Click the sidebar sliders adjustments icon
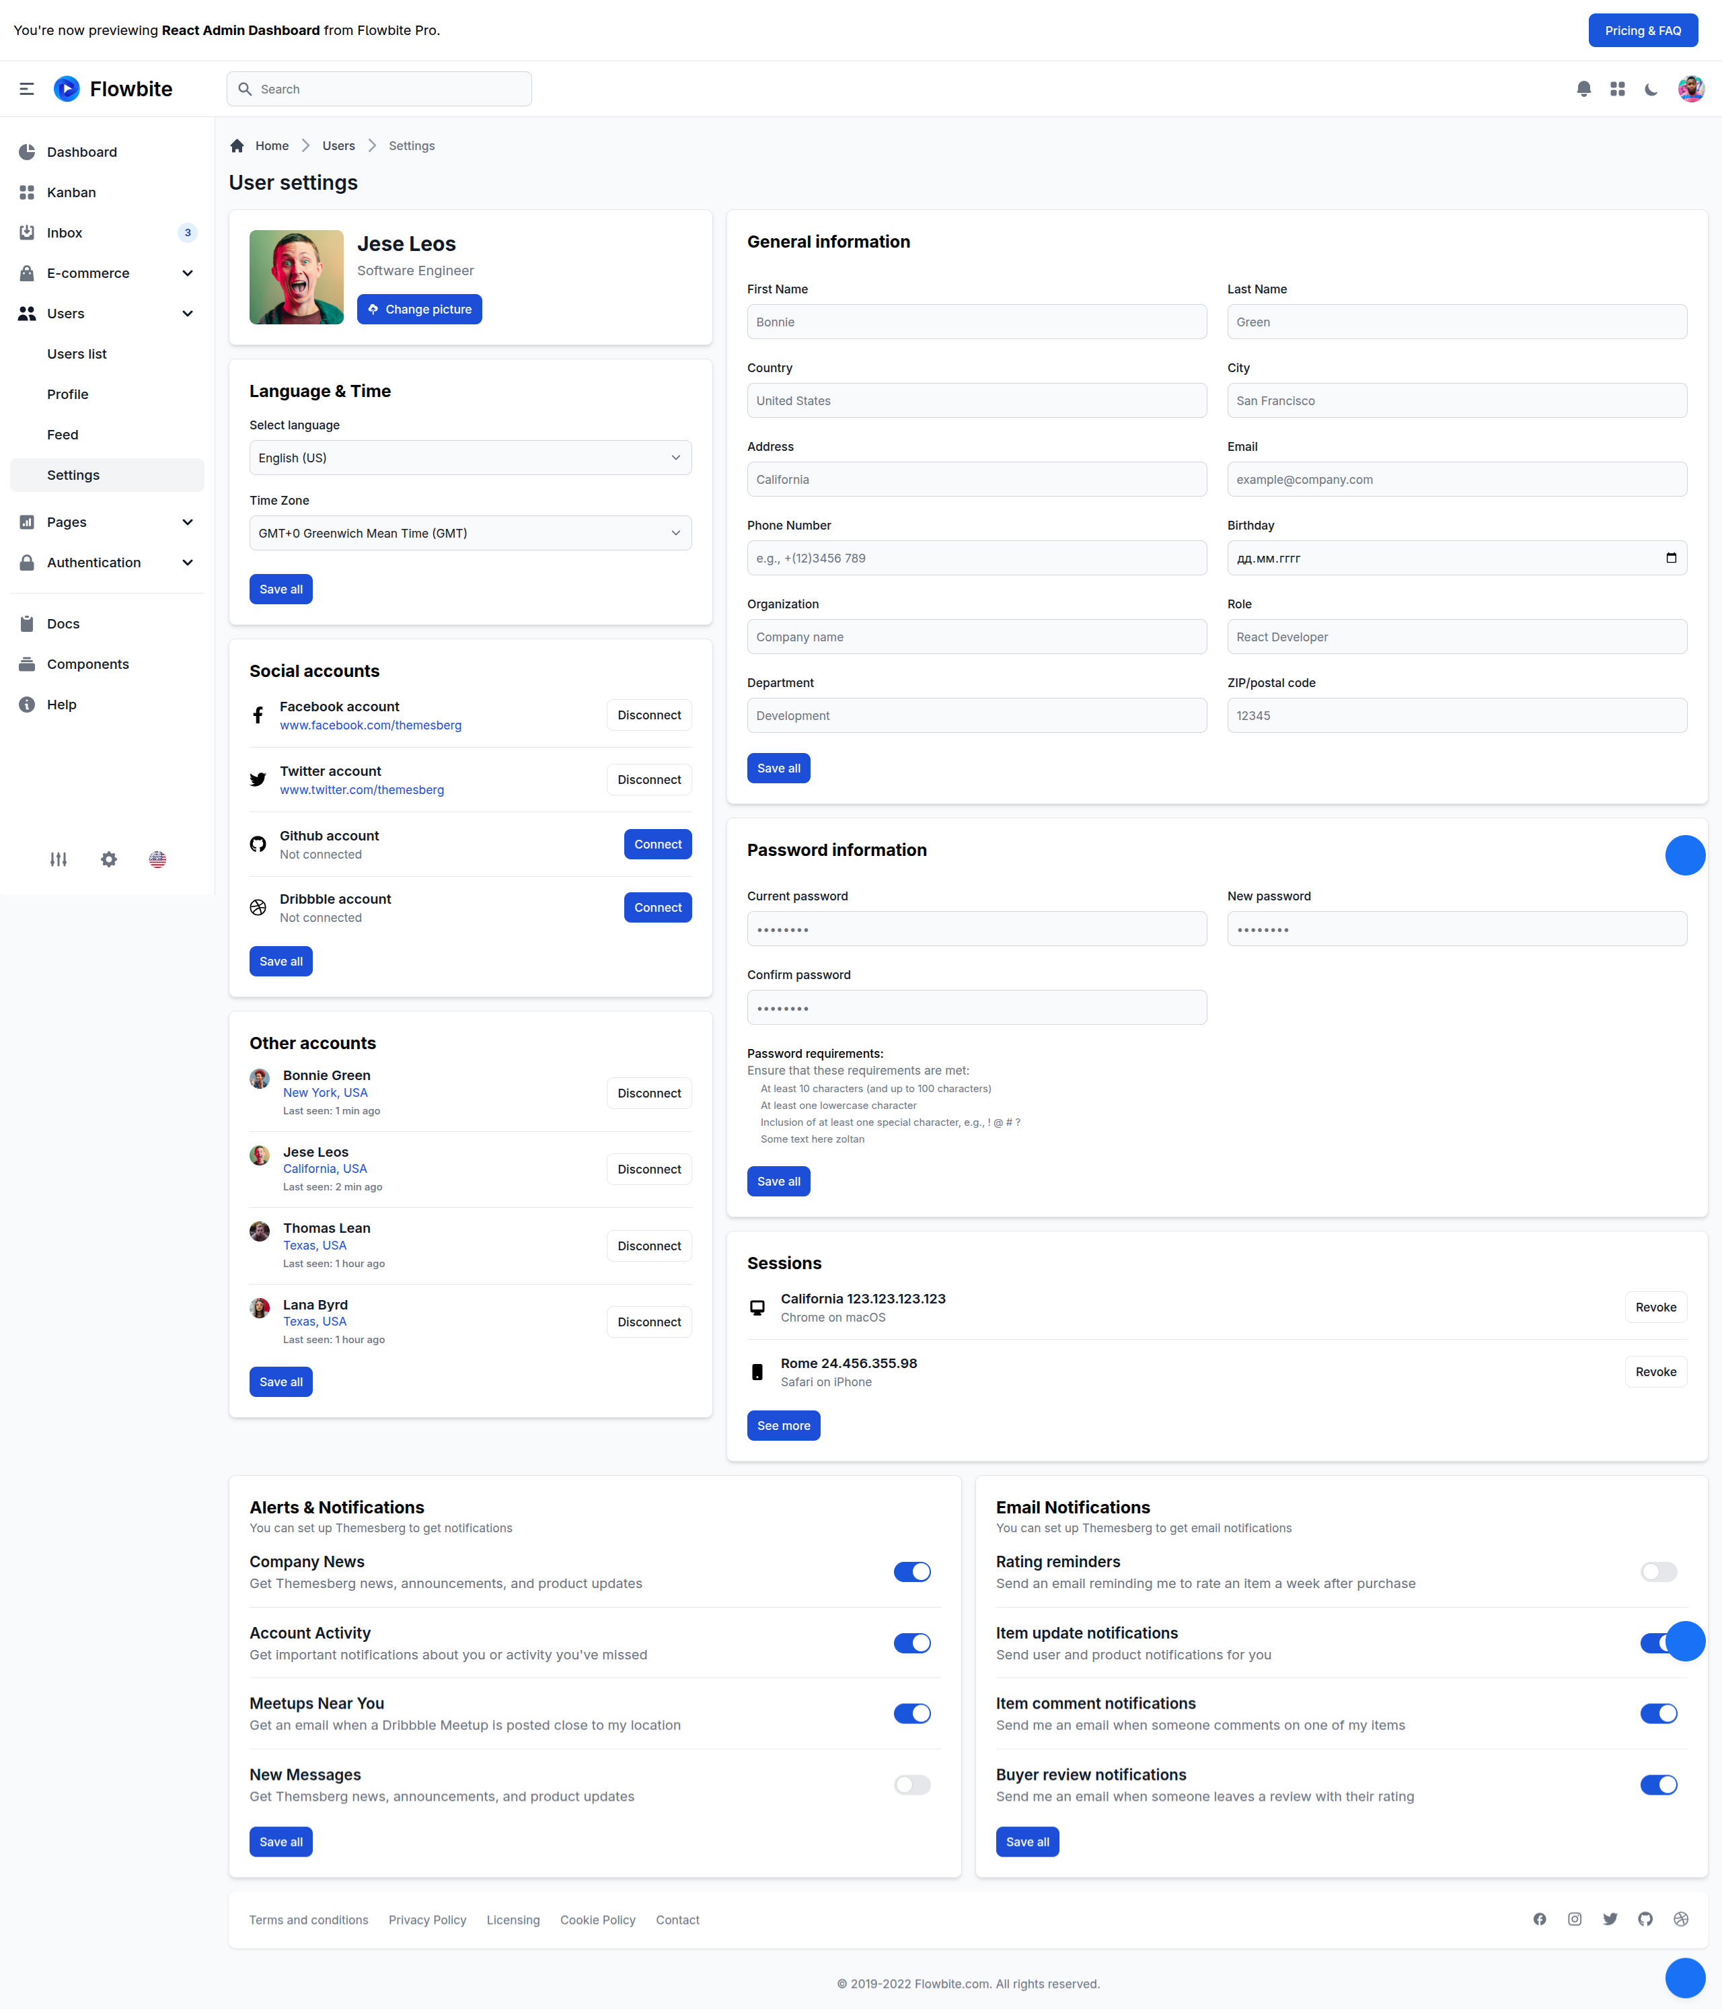Viewport: 1722px width, 2010px height. [58, 859]
